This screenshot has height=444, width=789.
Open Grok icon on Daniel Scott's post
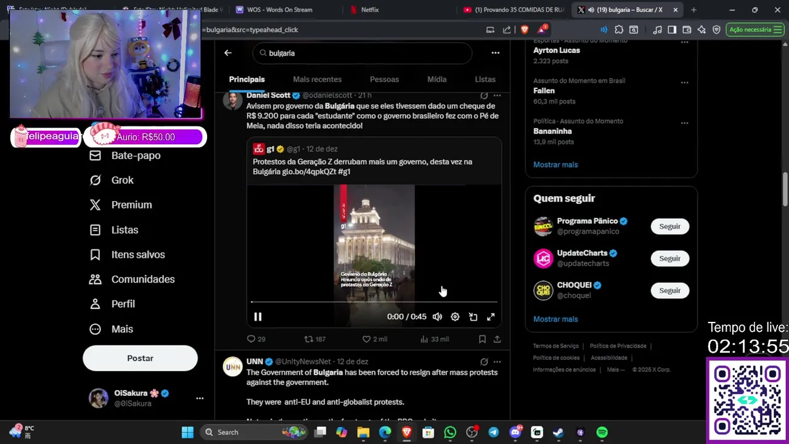click(484, 96)
